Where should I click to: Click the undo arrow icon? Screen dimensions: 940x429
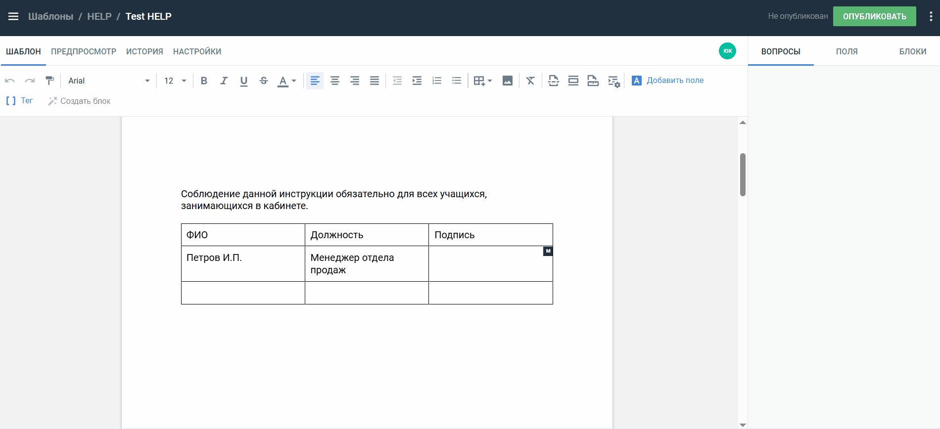(10, 81)
